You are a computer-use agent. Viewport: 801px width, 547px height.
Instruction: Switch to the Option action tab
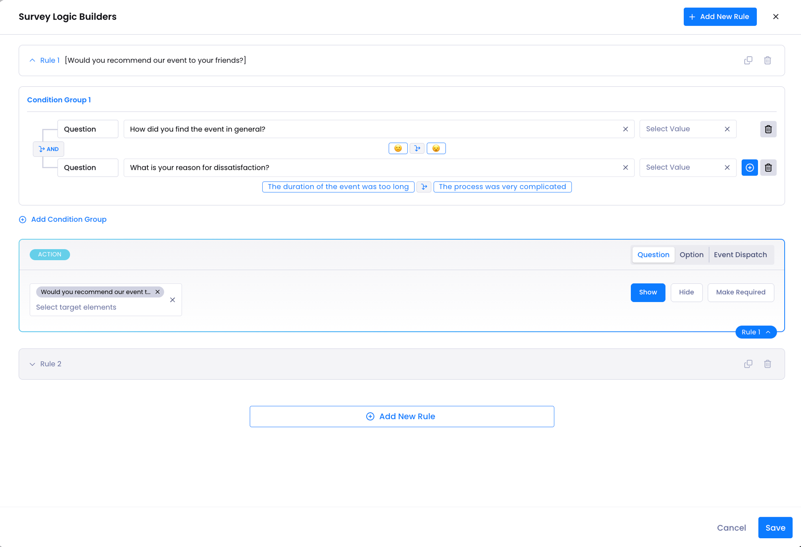691,255
